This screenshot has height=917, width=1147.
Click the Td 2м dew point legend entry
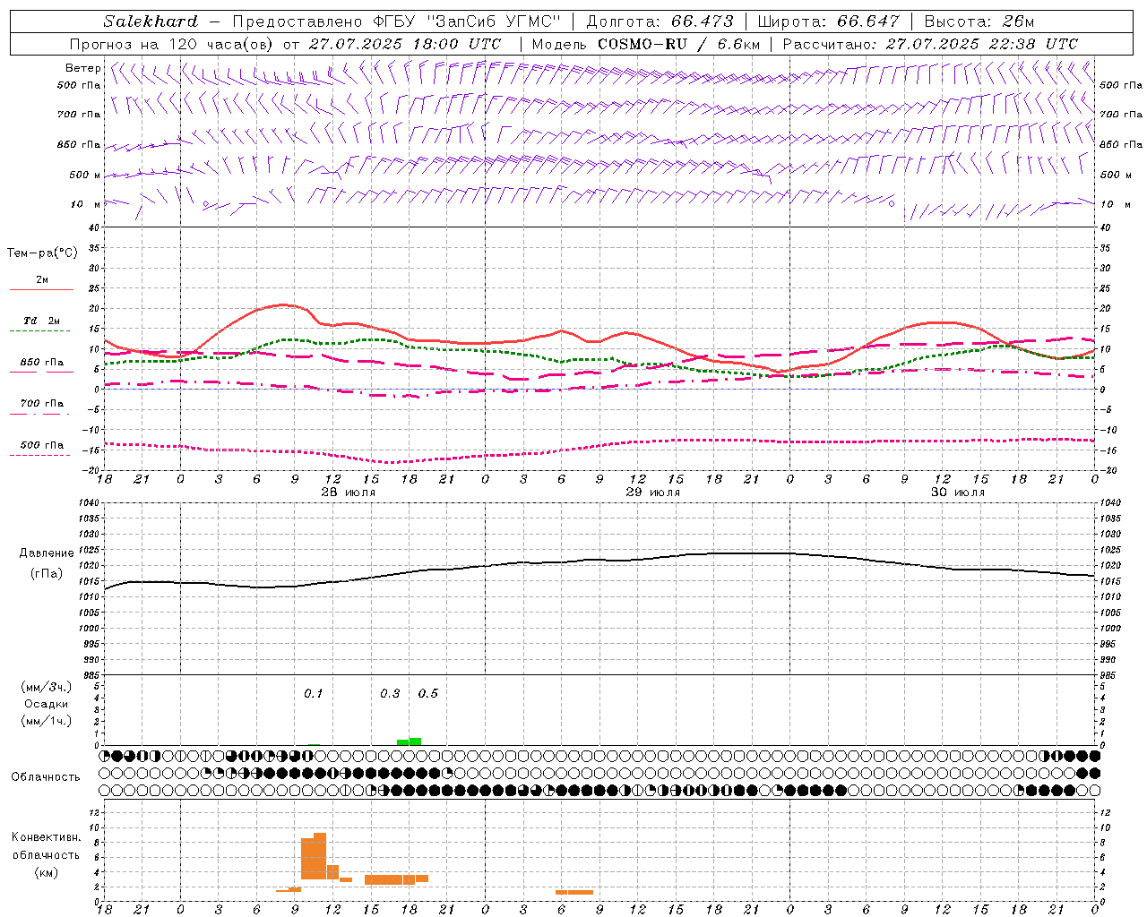pyautogui.click(x=42, y=321)
